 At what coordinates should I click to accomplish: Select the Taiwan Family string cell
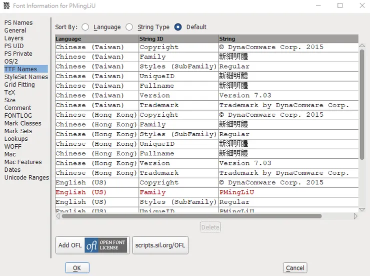click(288, 57)
